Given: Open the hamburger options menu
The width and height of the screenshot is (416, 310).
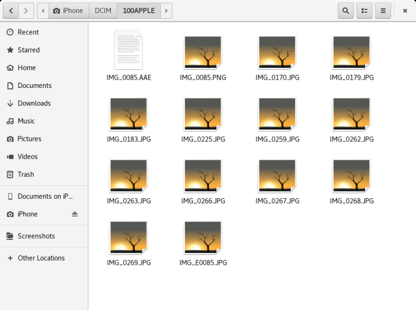Looking at the screenshot, I should (x=383, y=10).
